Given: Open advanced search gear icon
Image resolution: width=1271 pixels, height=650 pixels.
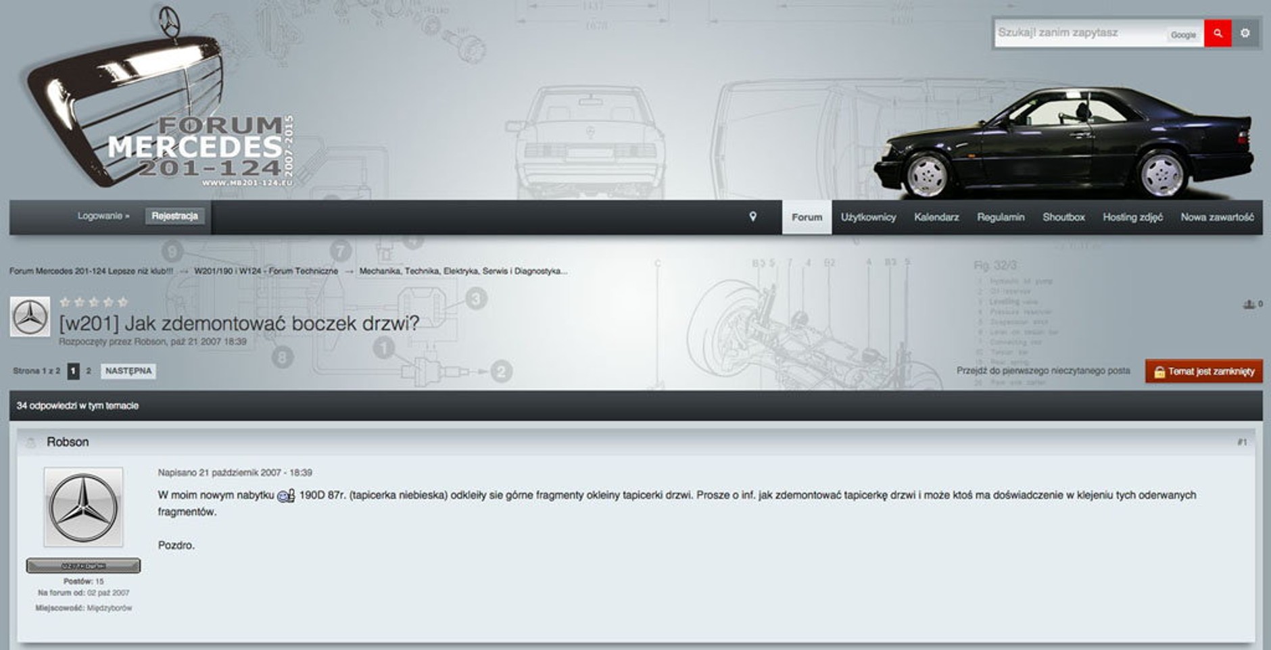Looking at the screenshot, I should tap(1245, 33).
